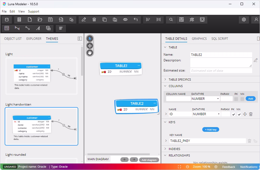Create a new project file
The image size is (260, 170).
[x=30, y=19]
